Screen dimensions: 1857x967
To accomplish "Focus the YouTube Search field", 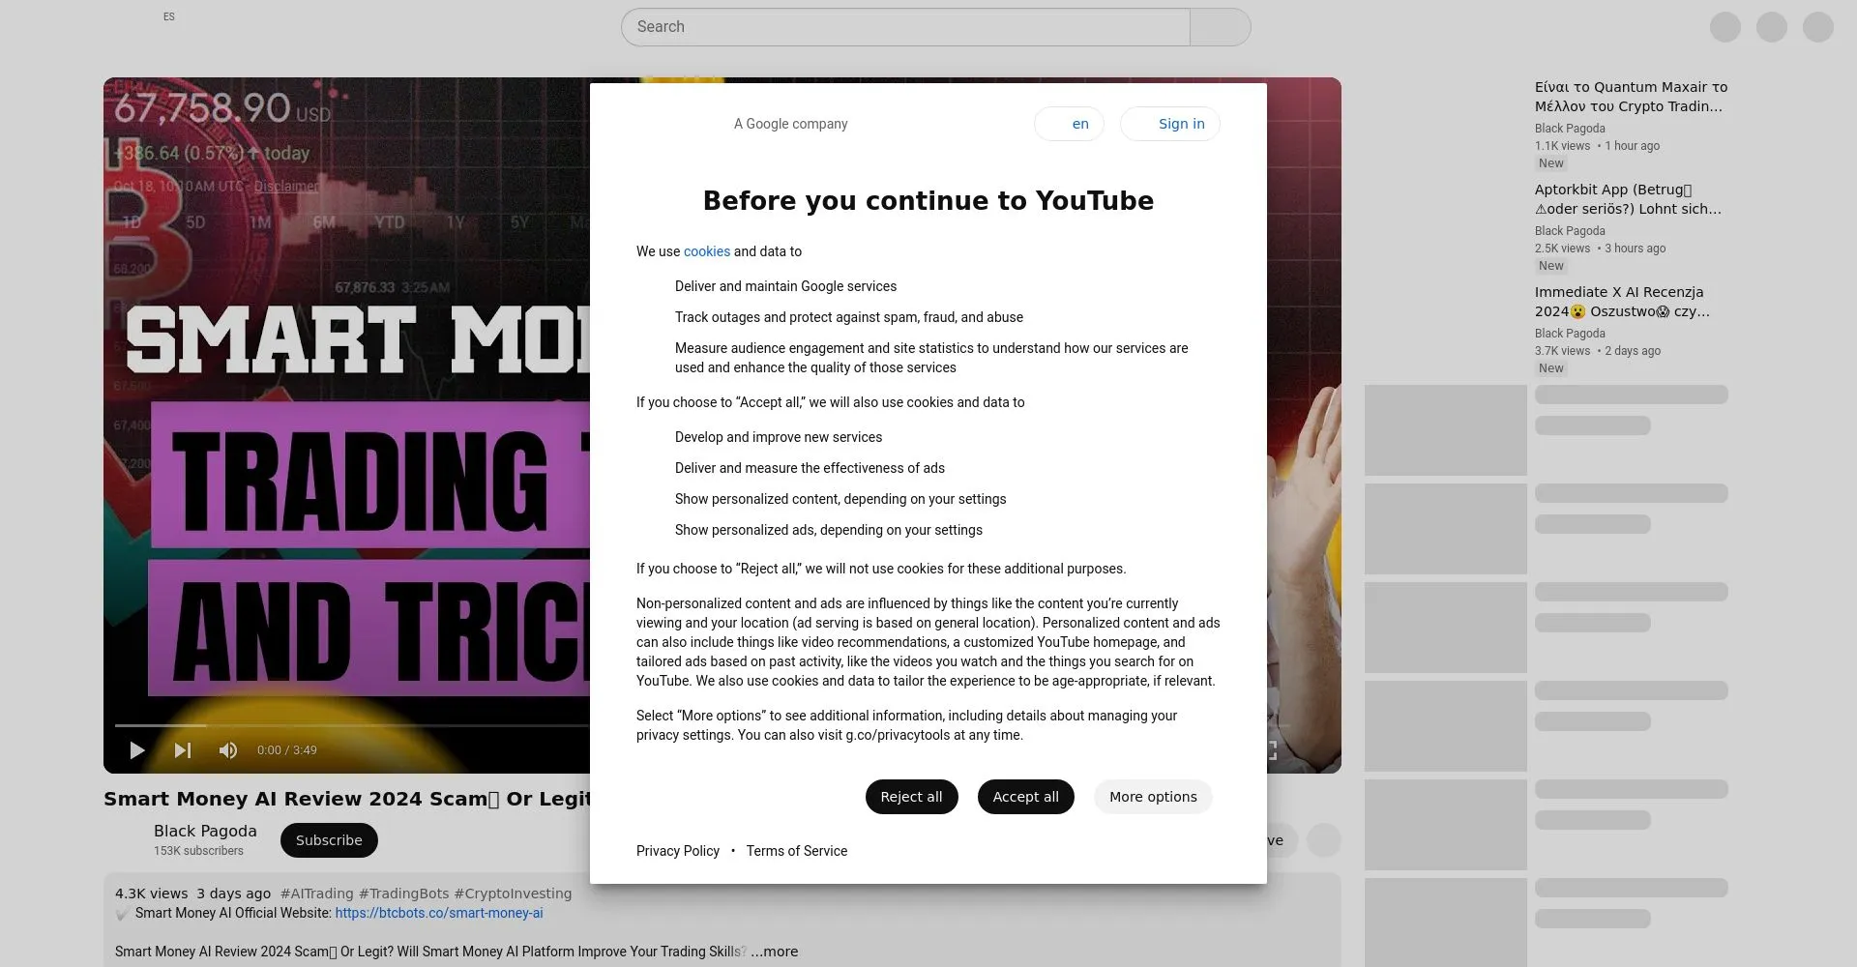I will point(905,27).
